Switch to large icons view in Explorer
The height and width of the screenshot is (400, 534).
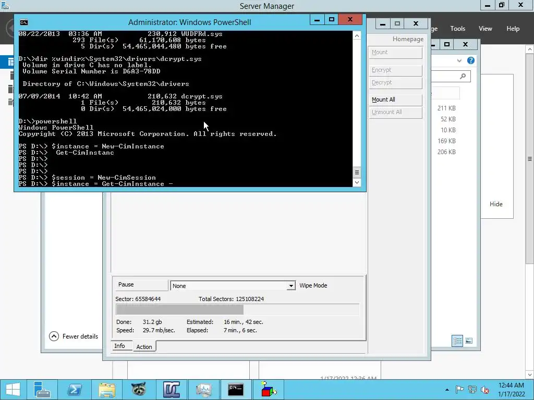click(x=469, y=341)
